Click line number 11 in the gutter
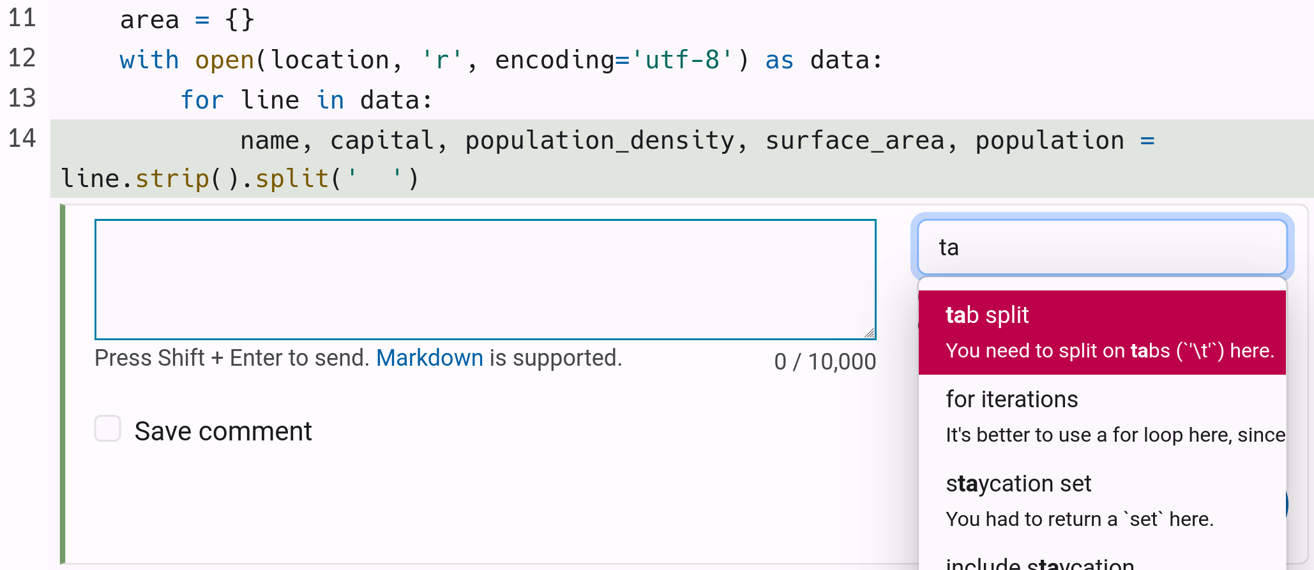1314x570 pixels. (x=22, y=18)
